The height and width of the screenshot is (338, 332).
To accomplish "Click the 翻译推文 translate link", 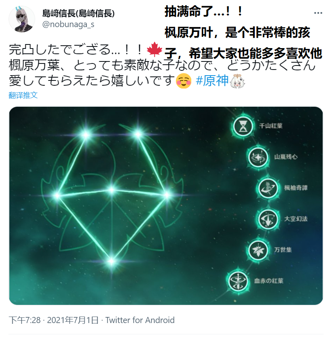I will coord(23,95).
